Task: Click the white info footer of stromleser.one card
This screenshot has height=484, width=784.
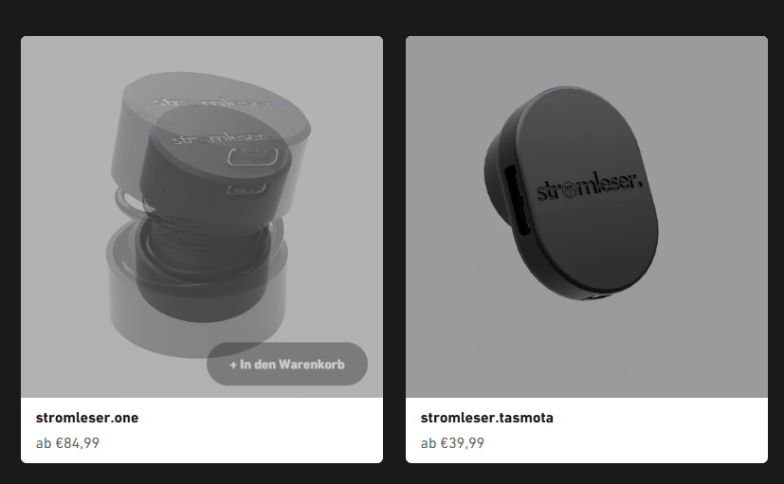Action: pos(202,430)
